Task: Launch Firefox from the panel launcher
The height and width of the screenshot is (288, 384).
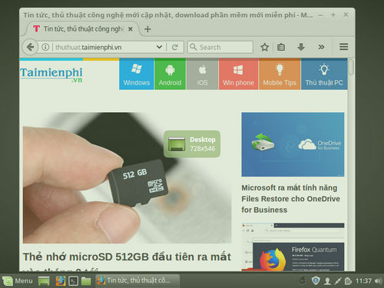Action: (x=61, y=281)
